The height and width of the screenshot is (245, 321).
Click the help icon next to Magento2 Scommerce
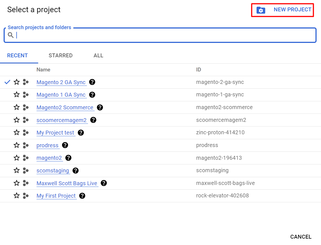[100, 107]
